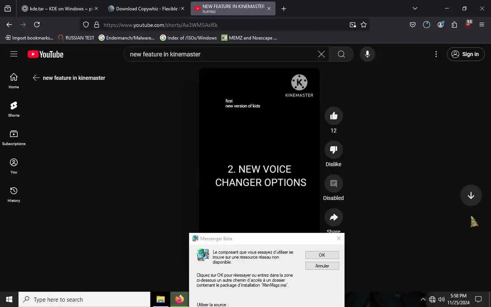Open Firefox from the taskbar
Image resolution: width=491 pixels, height=307 pixels.
point(179,299)
